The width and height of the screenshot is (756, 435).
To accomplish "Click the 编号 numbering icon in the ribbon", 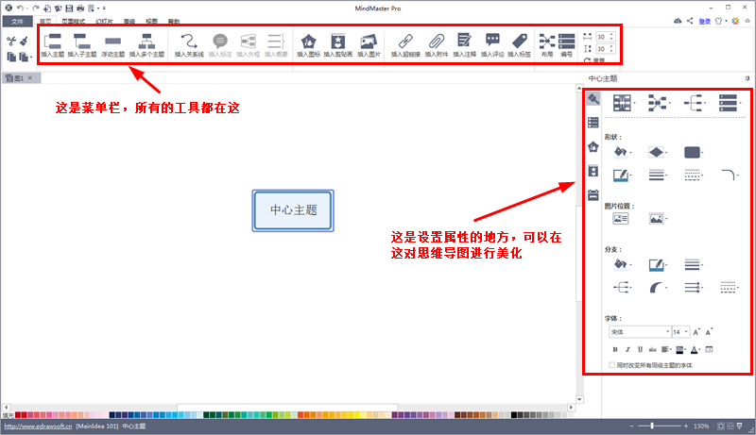I will (566, 45).
